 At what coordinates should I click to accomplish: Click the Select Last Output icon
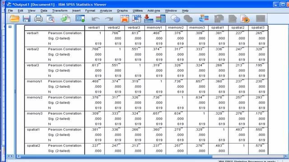tap(204, 19)
